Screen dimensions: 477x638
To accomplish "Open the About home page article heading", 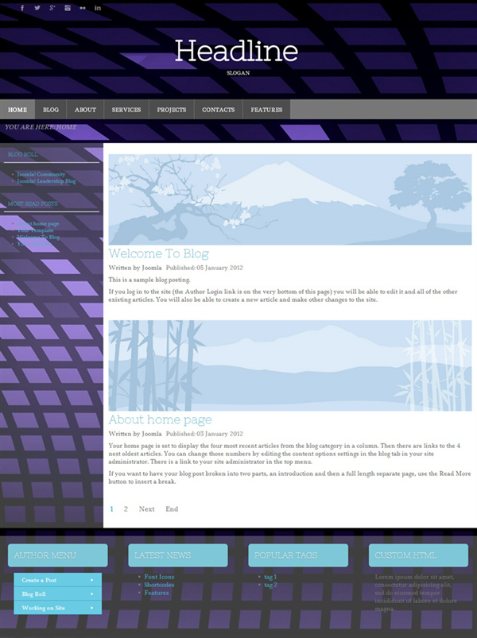I will [x=160, y=420].
